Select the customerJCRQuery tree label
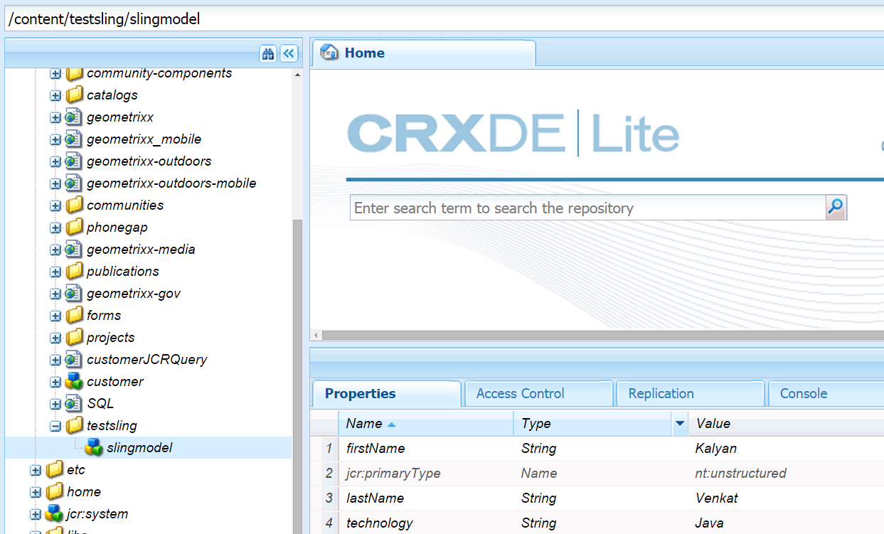Screen dimensions: 884x534 tap(147, 360)
